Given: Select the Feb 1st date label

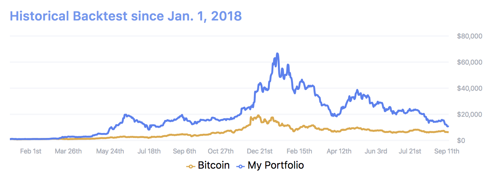Looking at the screenshot, I should [x=31, y=151].
